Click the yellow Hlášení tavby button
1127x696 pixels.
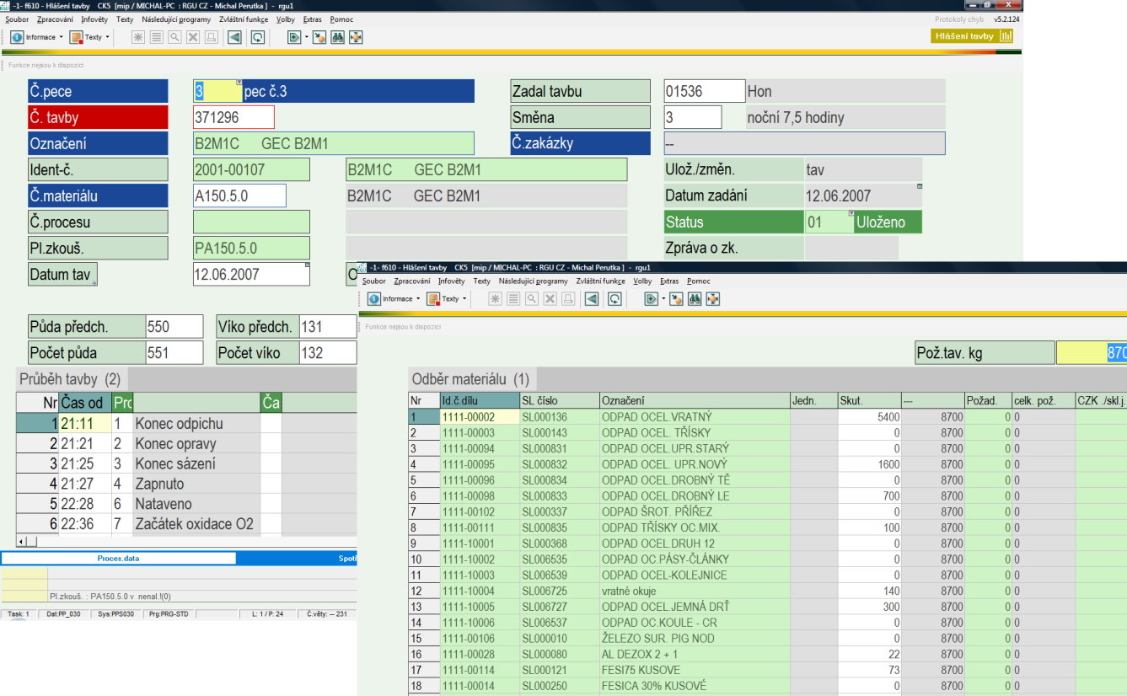point(973,36)
